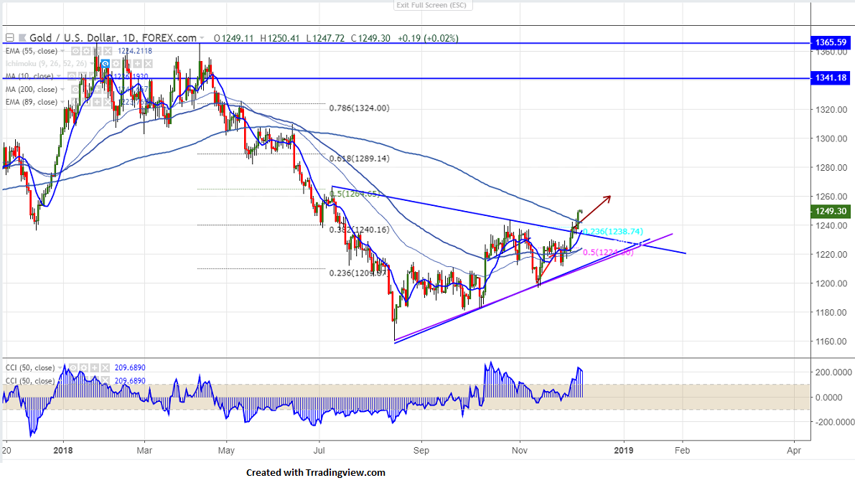The height and width of the screenshot is (488, 855).
Task: Remove the second CCI (50, close) indicator
Action: (106, 380)
